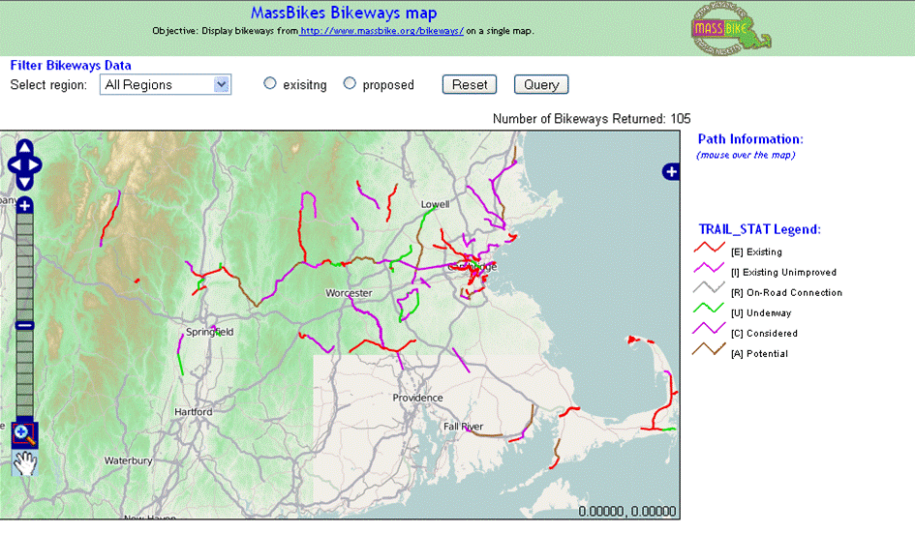Click the Worcester label on map
Image resolution: width=915 pixels, height=533 pixels.
(349, 293)
